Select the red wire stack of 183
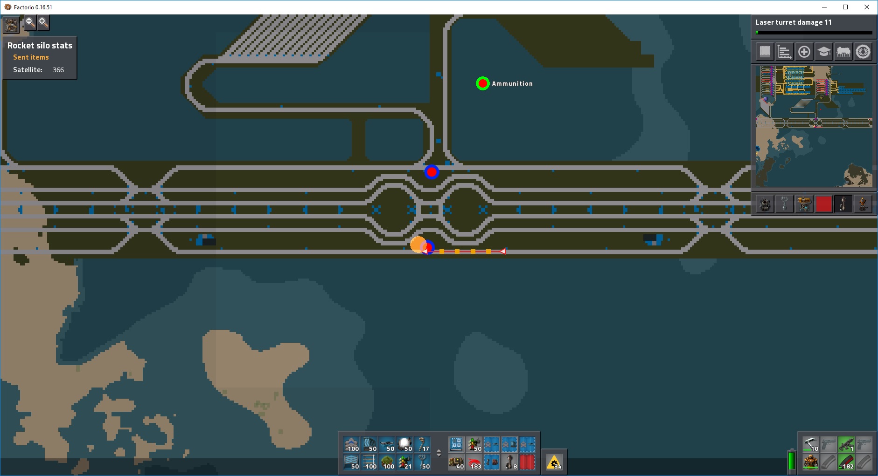Image resolution: width=878 pixels, height=476 pixels. click(x=474, y=462)
